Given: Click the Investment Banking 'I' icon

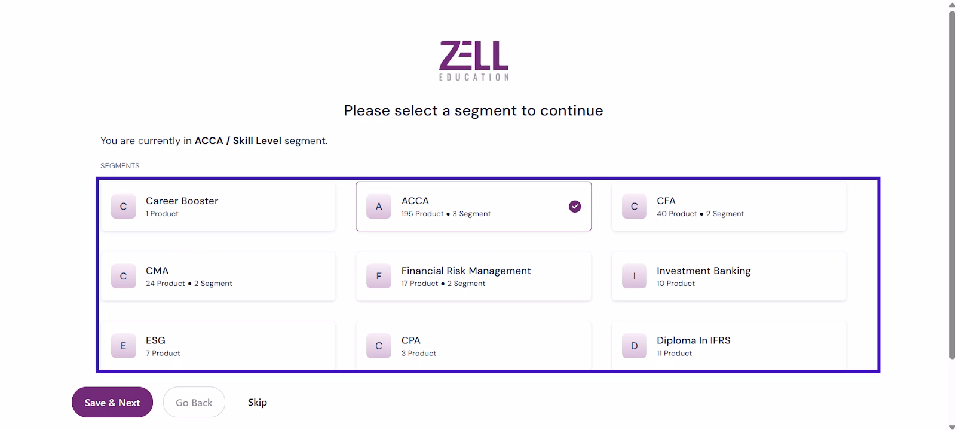Looking at the screenshot, I should 634,277.
